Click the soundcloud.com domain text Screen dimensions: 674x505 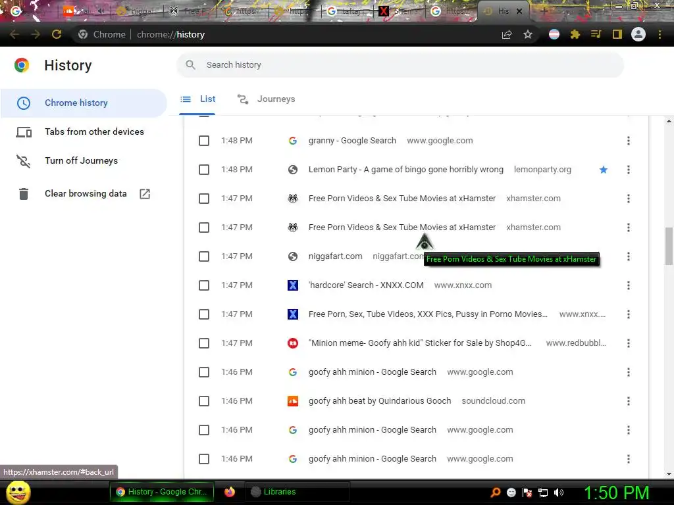coord(494,401)
